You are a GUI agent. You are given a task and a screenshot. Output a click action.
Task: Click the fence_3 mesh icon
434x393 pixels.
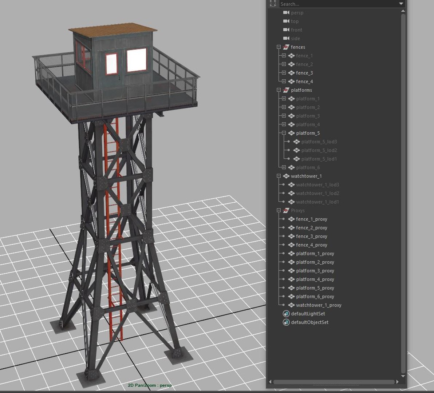point(291,73)
